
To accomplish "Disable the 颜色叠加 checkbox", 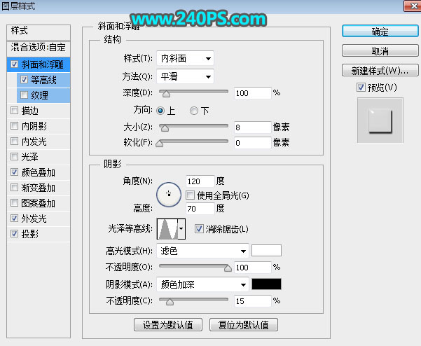I will click(14, 172).
